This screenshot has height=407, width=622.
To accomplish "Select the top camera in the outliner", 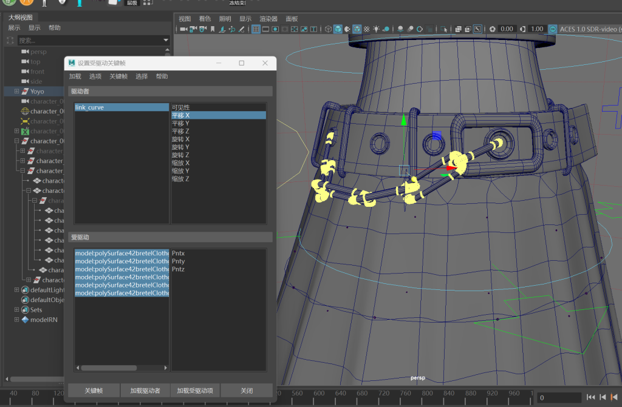I will (x=35, y=61).
